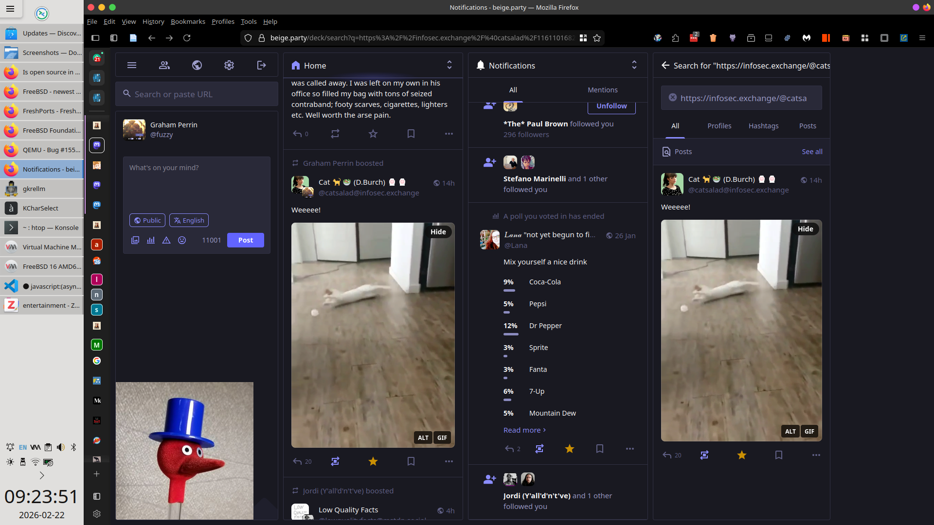Image resolution: width=934 pixels, height=525 pixels.
Task: Add content warning triangle icon
Action: [166, 240]
